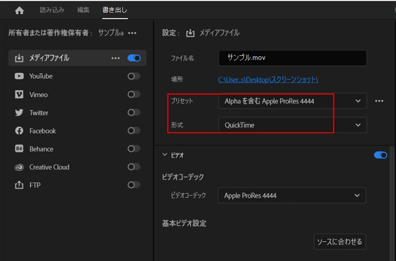396x261 pixels.
Task: Toggle off the メディアファイル export switch
Action: 134,58
